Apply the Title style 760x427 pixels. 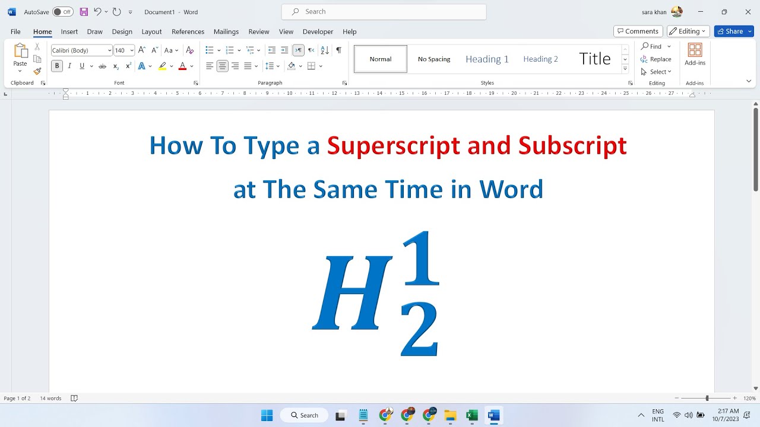coord(594,59)
